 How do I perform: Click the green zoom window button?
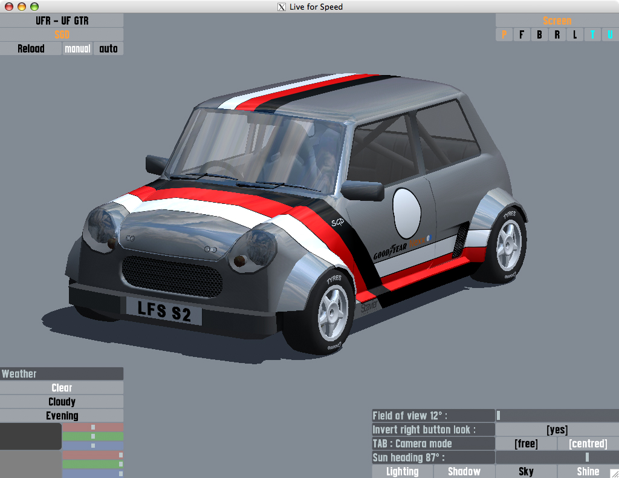tap(34, 7)
